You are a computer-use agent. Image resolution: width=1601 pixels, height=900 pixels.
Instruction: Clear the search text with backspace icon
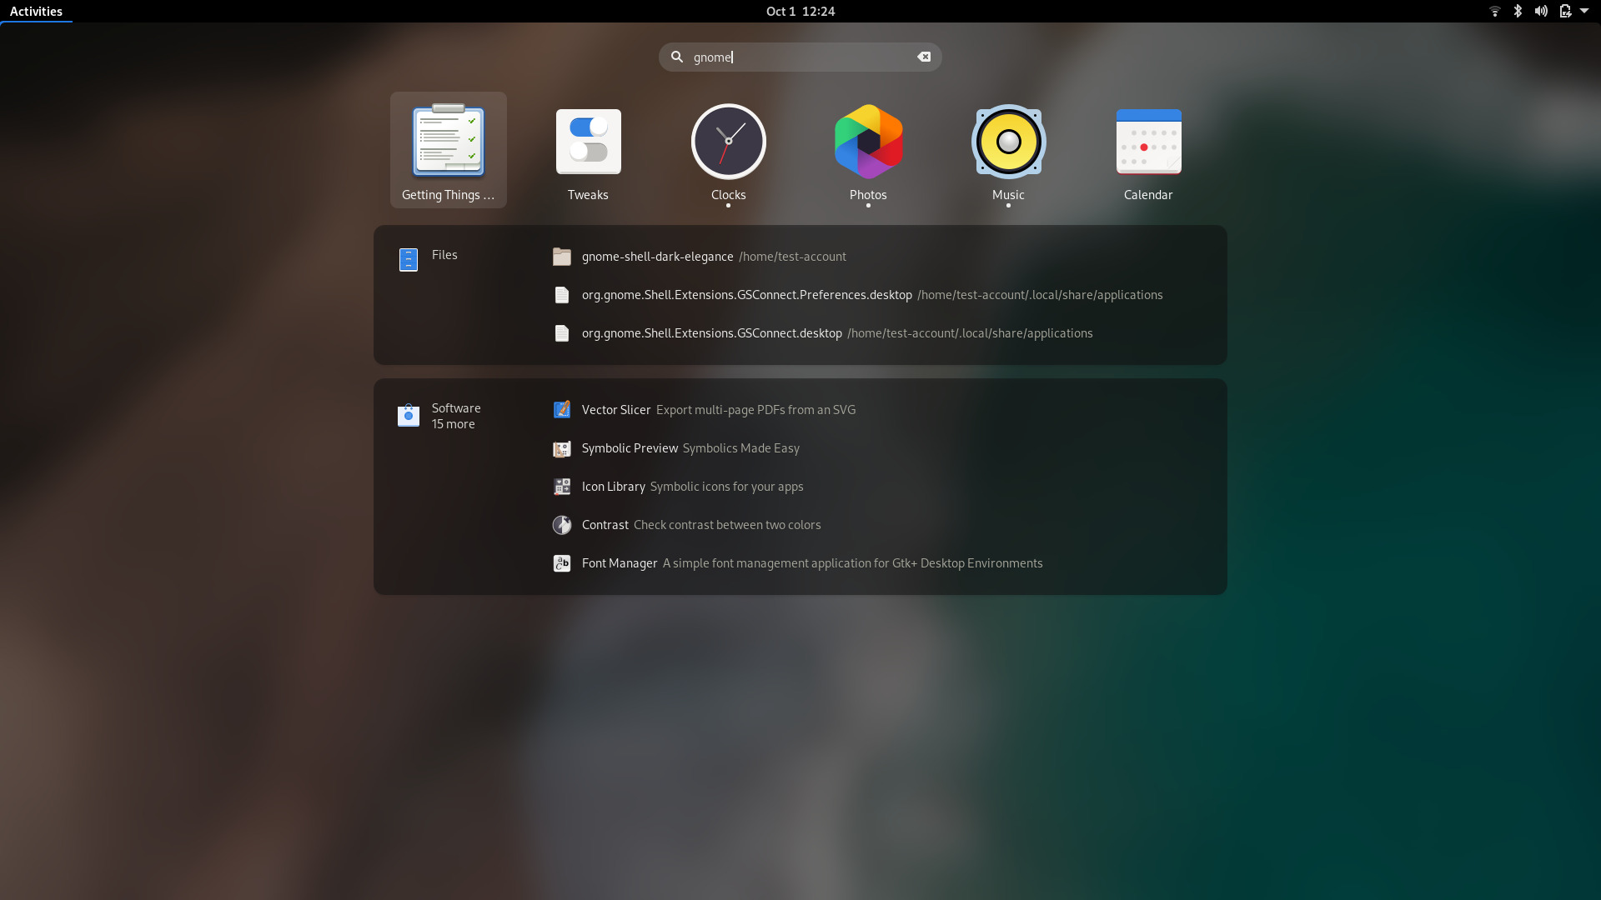coord(924,57)
